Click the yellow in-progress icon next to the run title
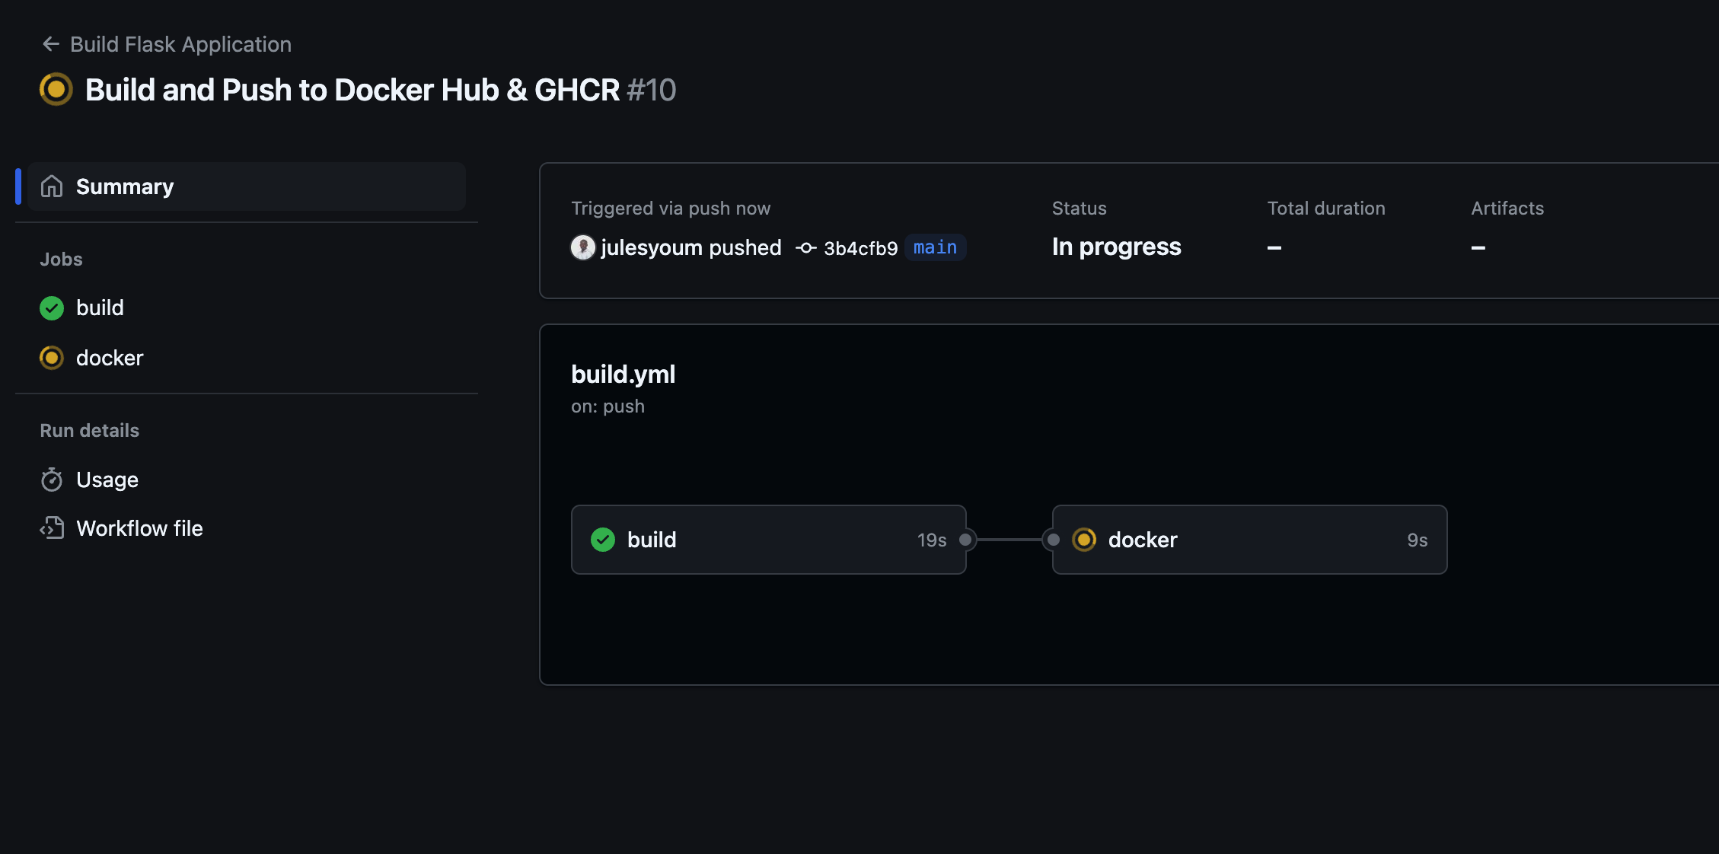 coord(54,89)
